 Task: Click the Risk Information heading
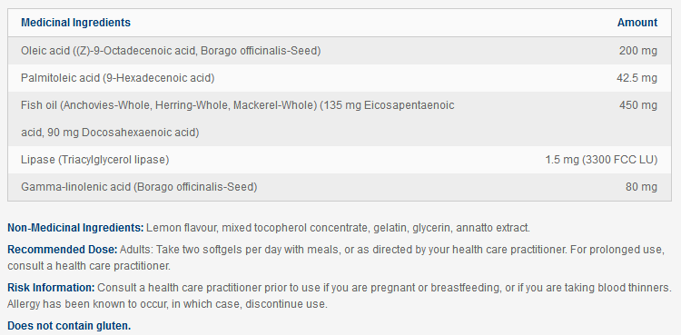(x=51, y=288)
